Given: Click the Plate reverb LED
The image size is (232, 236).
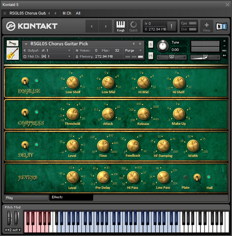Looking at the screenshot, I should pos(185,177).
